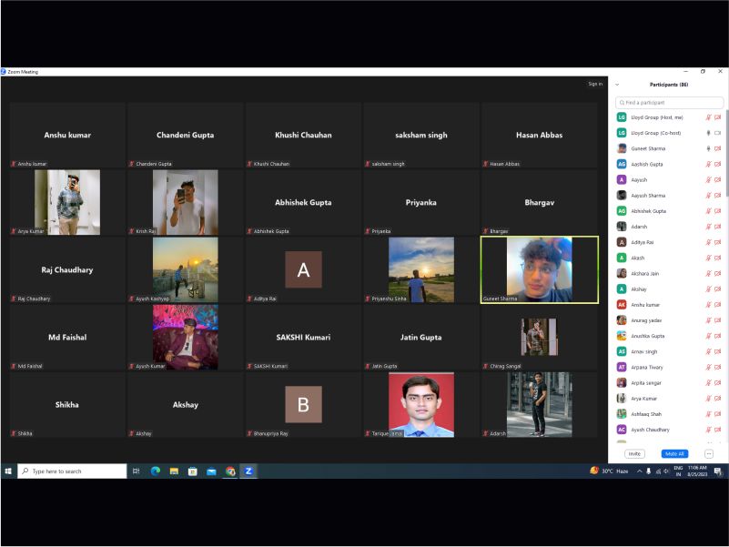The height and width of the screenshot is (547, 729).
Task: Toggle mute for Abhishek Gupta in participants list
Action: (x=709, y=211)
